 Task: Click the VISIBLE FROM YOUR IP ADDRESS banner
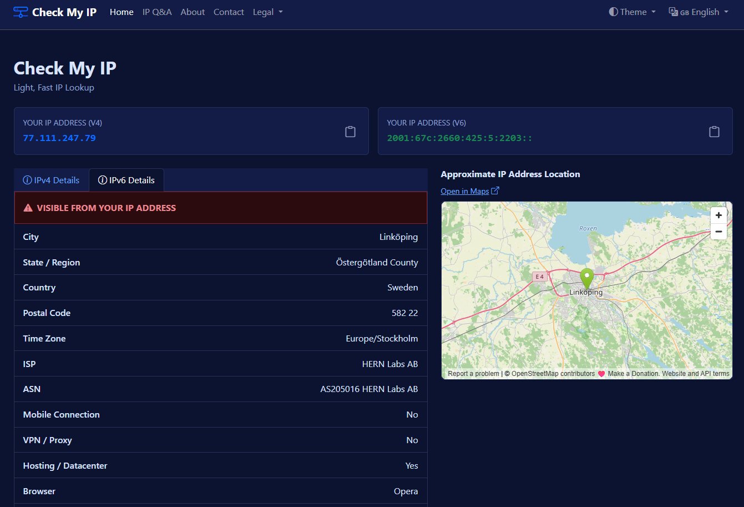(221, 208)
